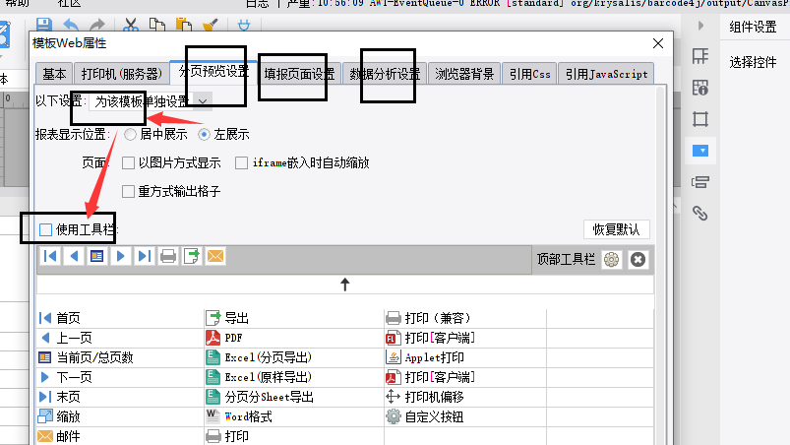Open top toolbar gear settings
This screenshot has height=445, width=790.
[x=612, y=260]
